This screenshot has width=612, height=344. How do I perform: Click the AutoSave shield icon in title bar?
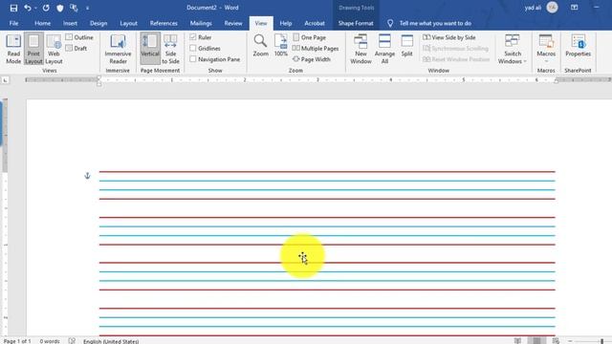point(59,8)
